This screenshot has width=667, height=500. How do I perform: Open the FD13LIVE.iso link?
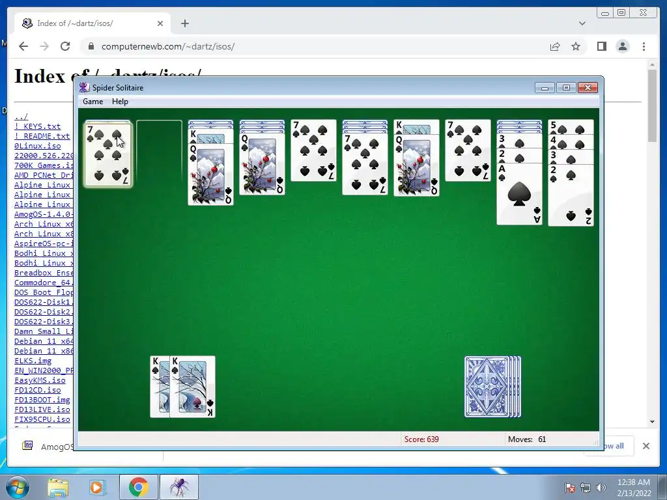tap(42, 410)
